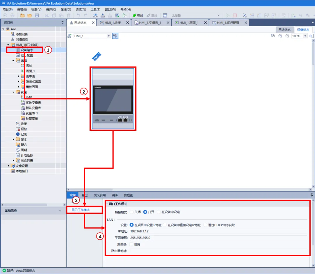The image size is (315, 274).
Task: Click the percent tool icon after the stop icon
Action: [244, 15]
